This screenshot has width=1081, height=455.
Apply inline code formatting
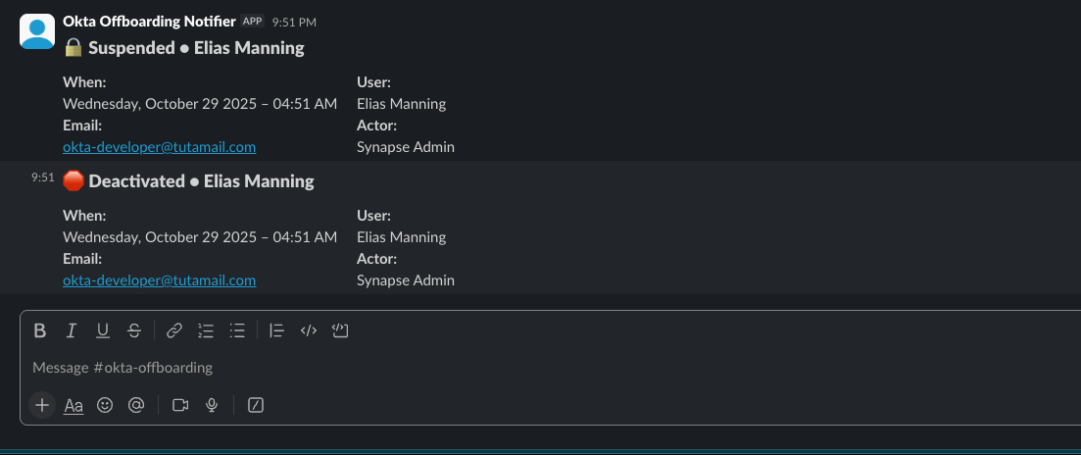[x=309, y=330]
